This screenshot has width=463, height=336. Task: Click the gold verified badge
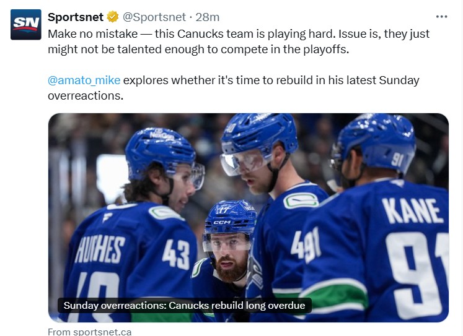(x=113, y=17)
